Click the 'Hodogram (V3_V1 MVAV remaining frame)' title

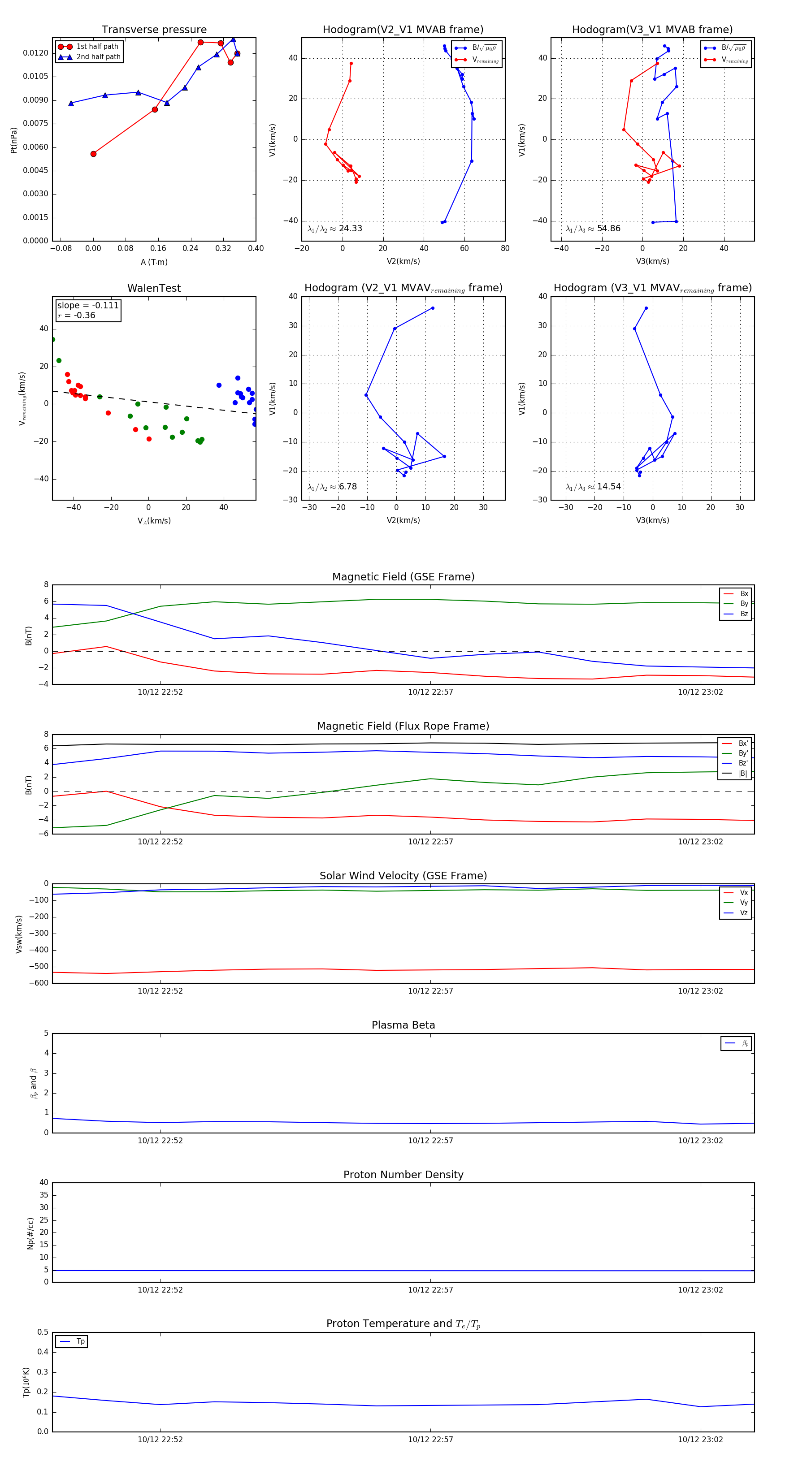(652, 288)
